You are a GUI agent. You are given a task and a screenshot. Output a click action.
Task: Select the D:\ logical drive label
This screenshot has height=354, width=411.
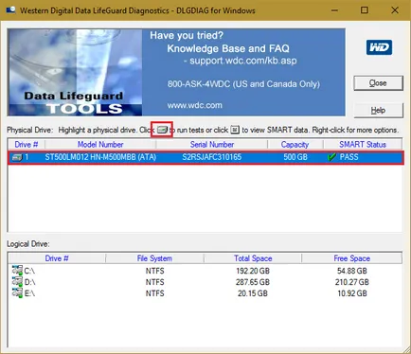click(x=29, y=282)
